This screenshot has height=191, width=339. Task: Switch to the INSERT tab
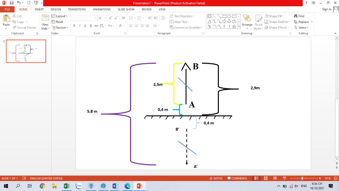tap(39, 9)
